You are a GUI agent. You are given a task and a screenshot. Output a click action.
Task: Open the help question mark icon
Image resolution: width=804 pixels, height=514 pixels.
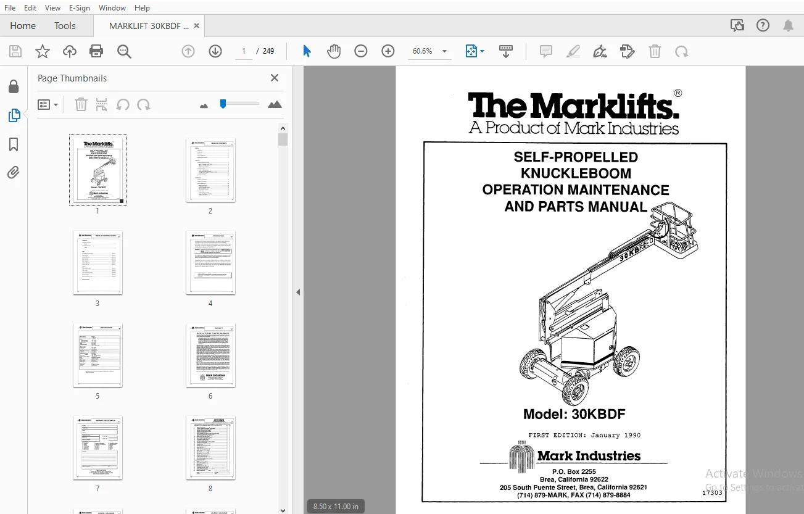(763, 25)
